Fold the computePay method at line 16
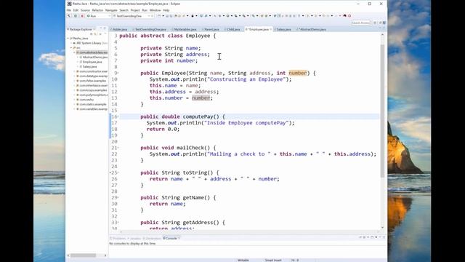 (118, 117)
